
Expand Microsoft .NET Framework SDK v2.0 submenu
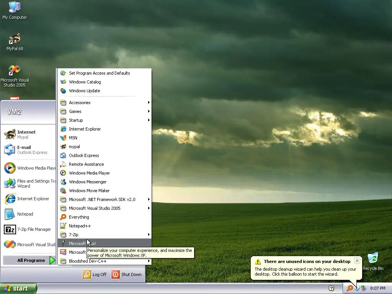105,199
